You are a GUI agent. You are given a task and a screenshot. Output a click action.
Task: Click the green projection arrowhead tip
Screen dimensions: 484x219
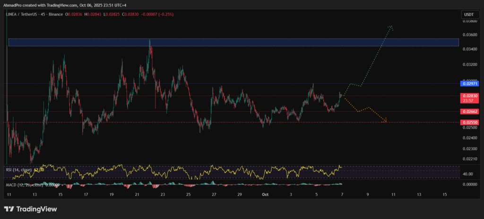[x=390, y=26]
